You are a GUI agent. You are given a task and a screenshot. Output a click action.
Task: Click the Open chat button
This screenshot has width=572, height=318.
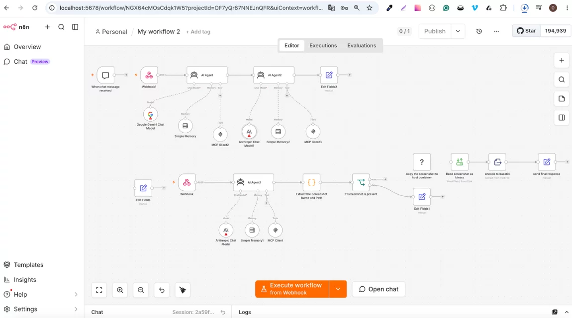click(x=379, y=289)
